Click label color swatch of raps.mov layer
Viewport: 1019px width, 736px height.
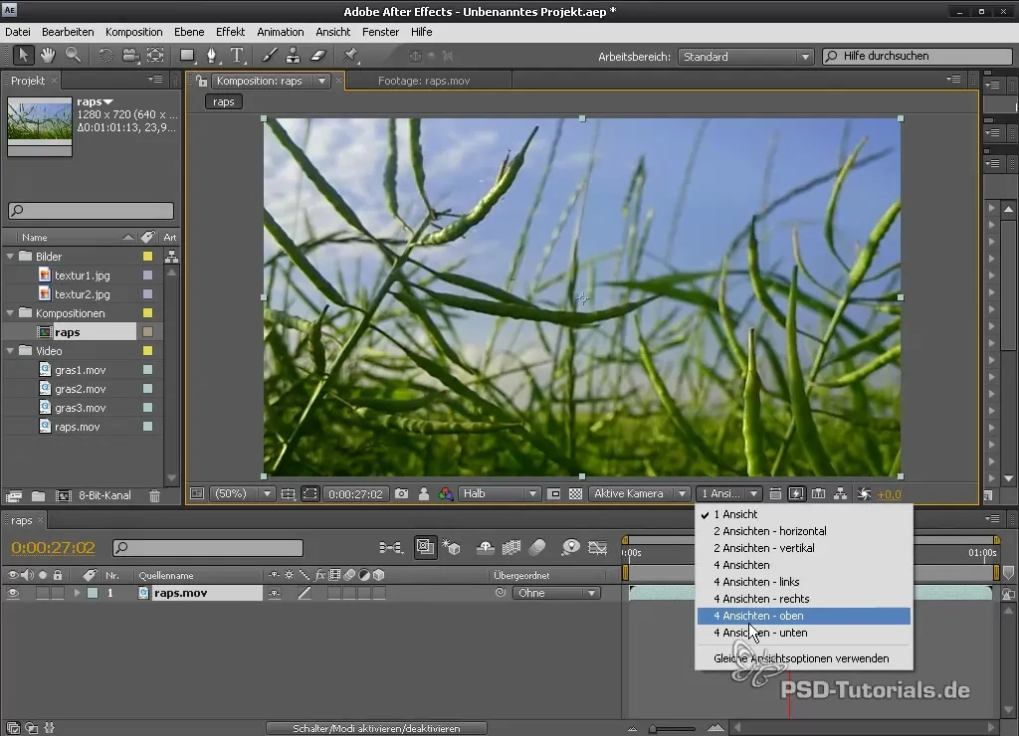[93, 593]
